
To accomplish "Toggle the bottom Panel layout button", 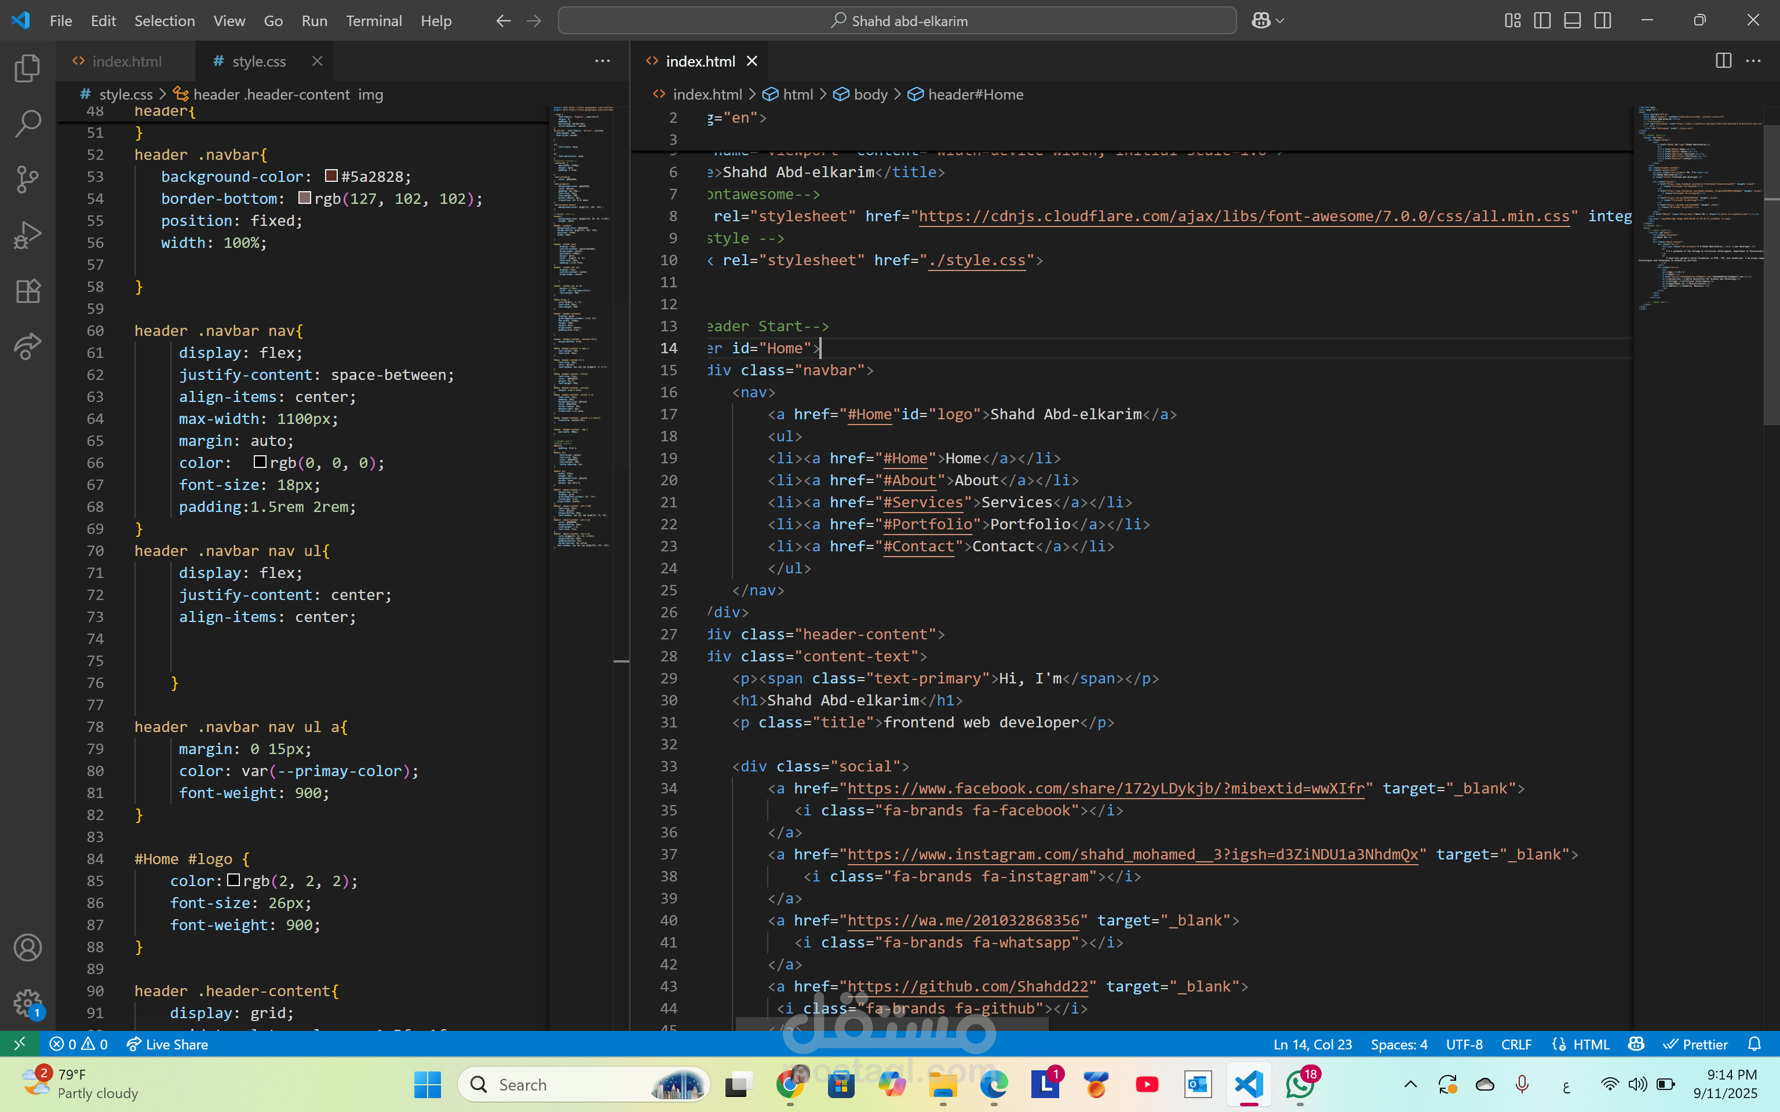I will click(x=1573, y=21).
